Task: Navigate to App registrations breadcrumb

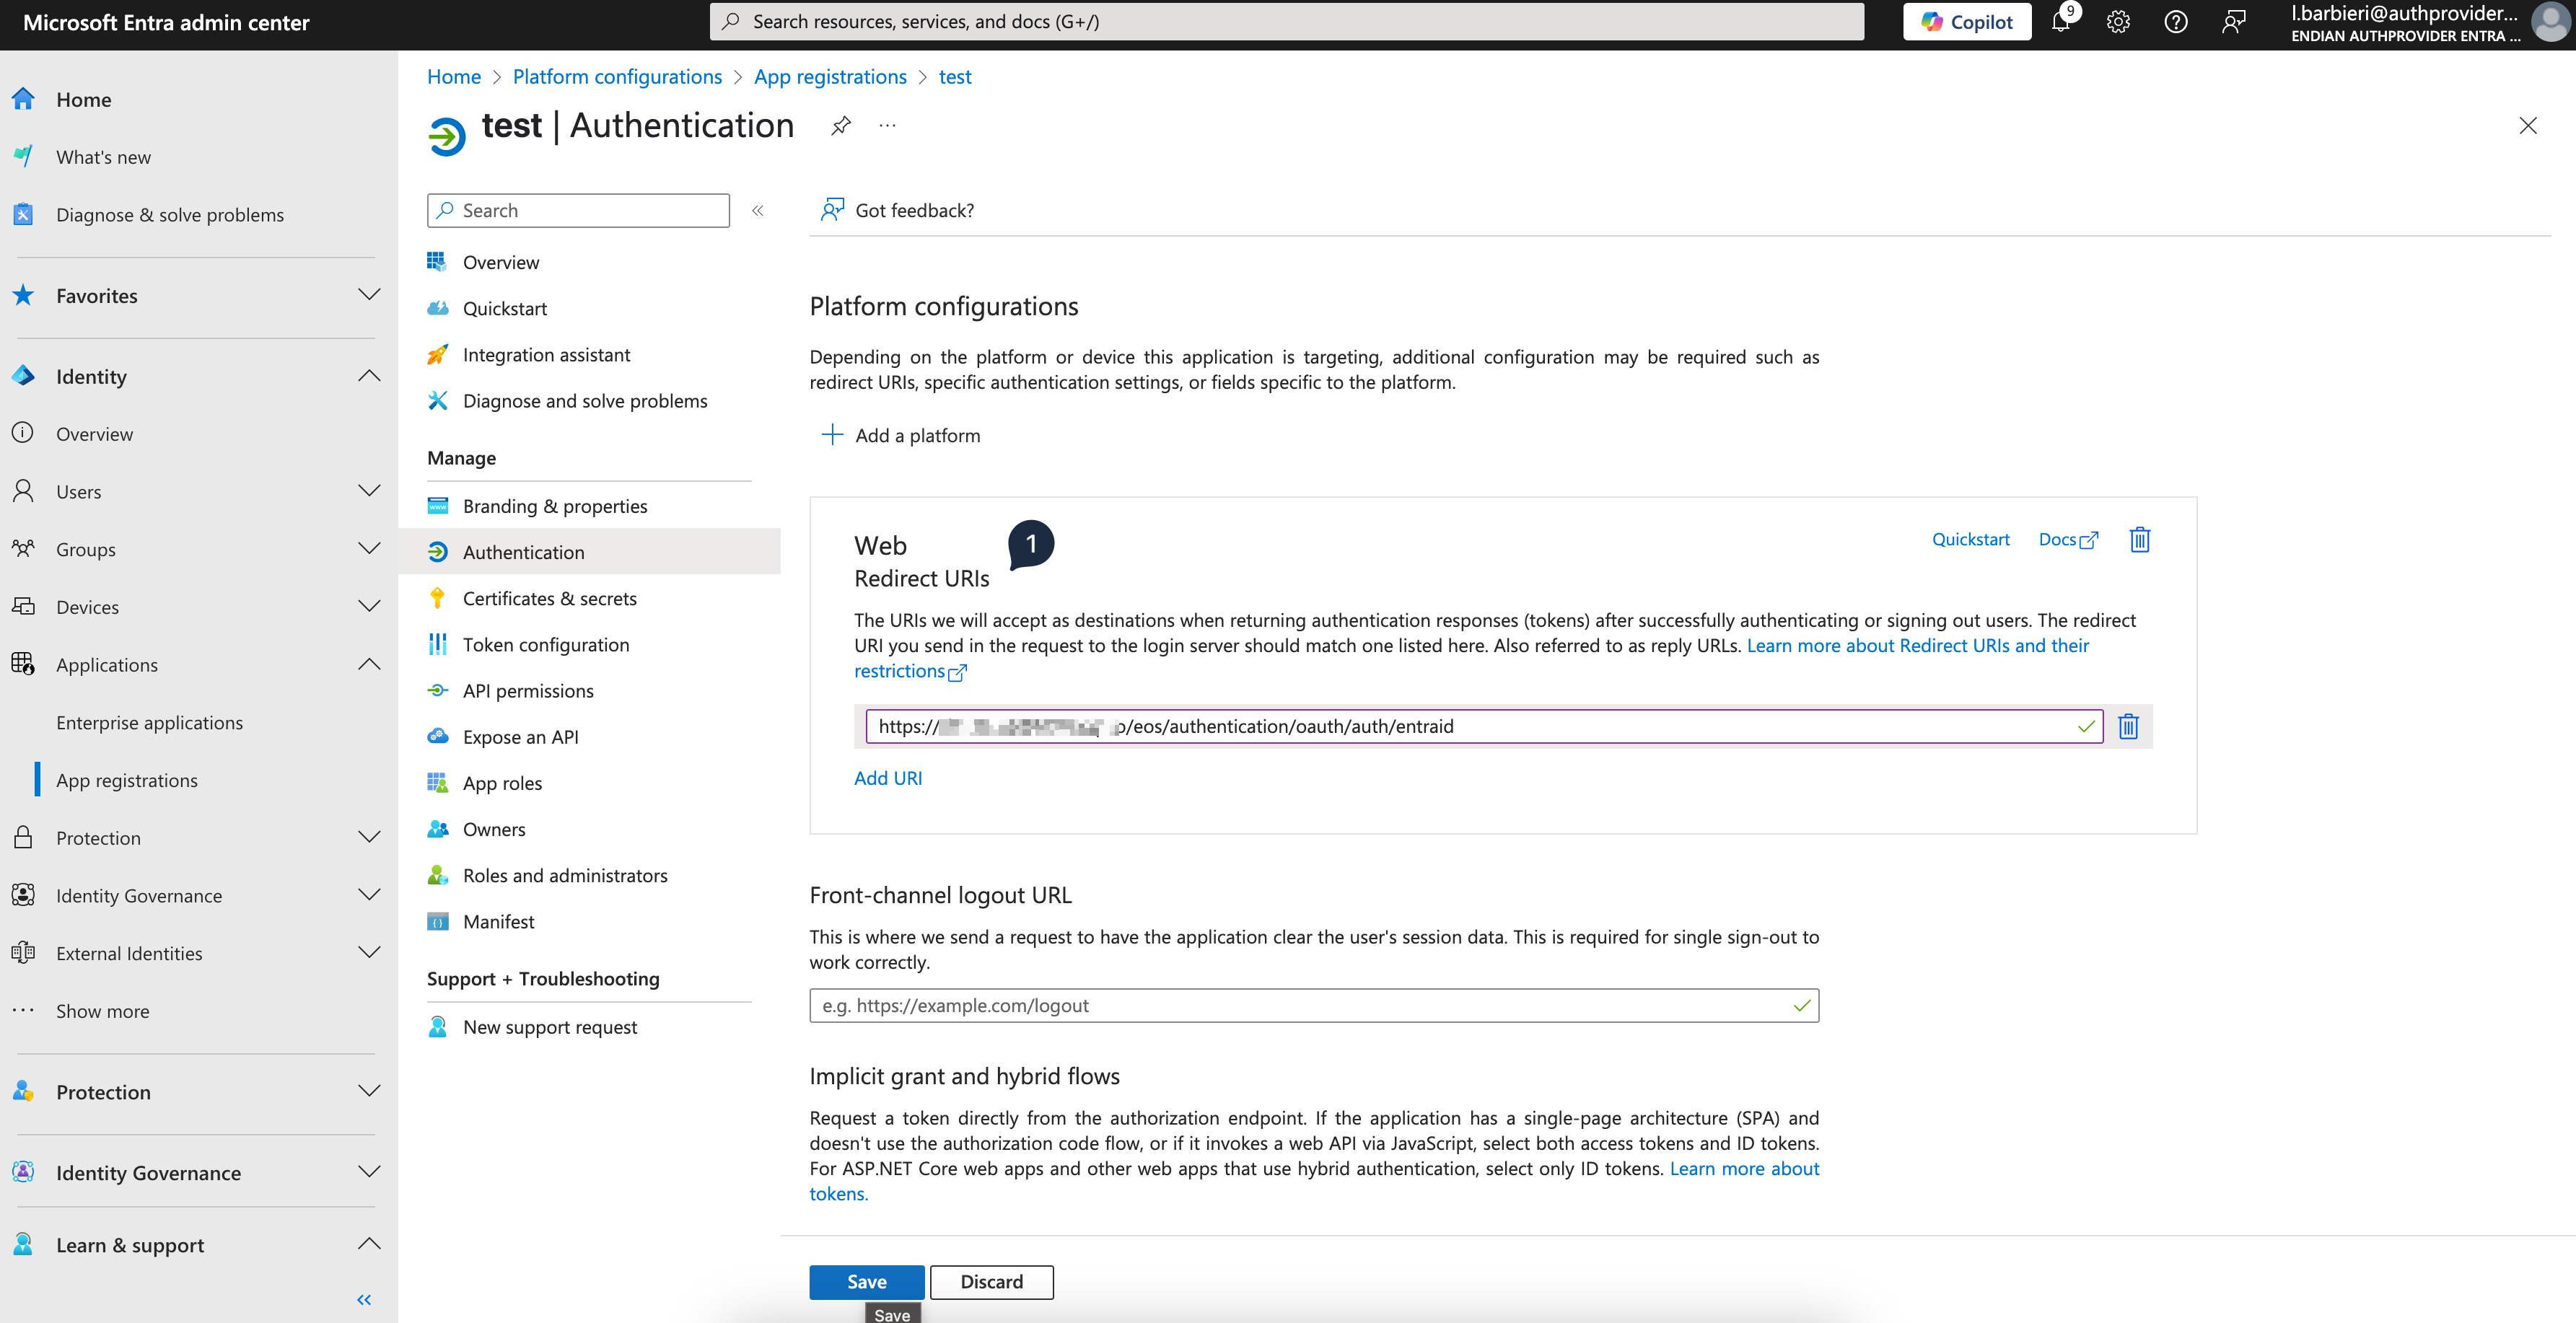Action: 830,77
